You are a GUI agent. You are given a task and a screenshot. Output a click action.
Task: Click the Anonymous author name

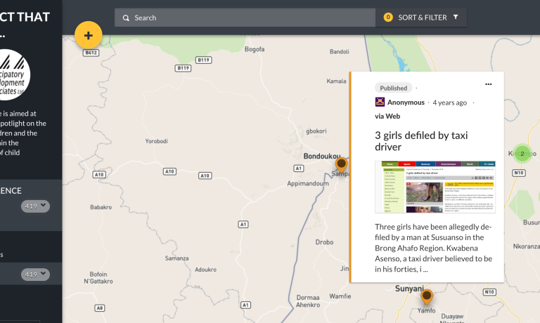[406, 103]
